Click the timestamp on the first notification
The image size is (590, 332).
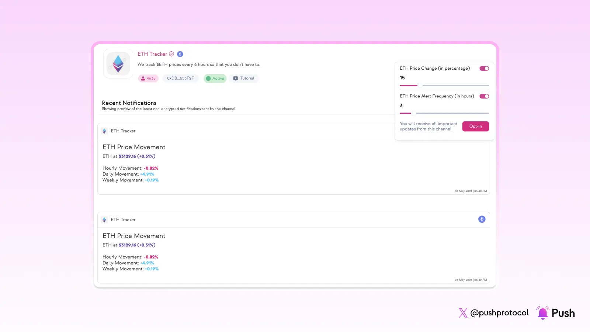tap(471, 191)
